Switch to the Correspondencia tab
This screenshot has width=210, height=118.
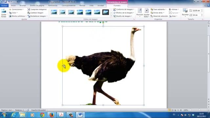[x=69, y=6]
